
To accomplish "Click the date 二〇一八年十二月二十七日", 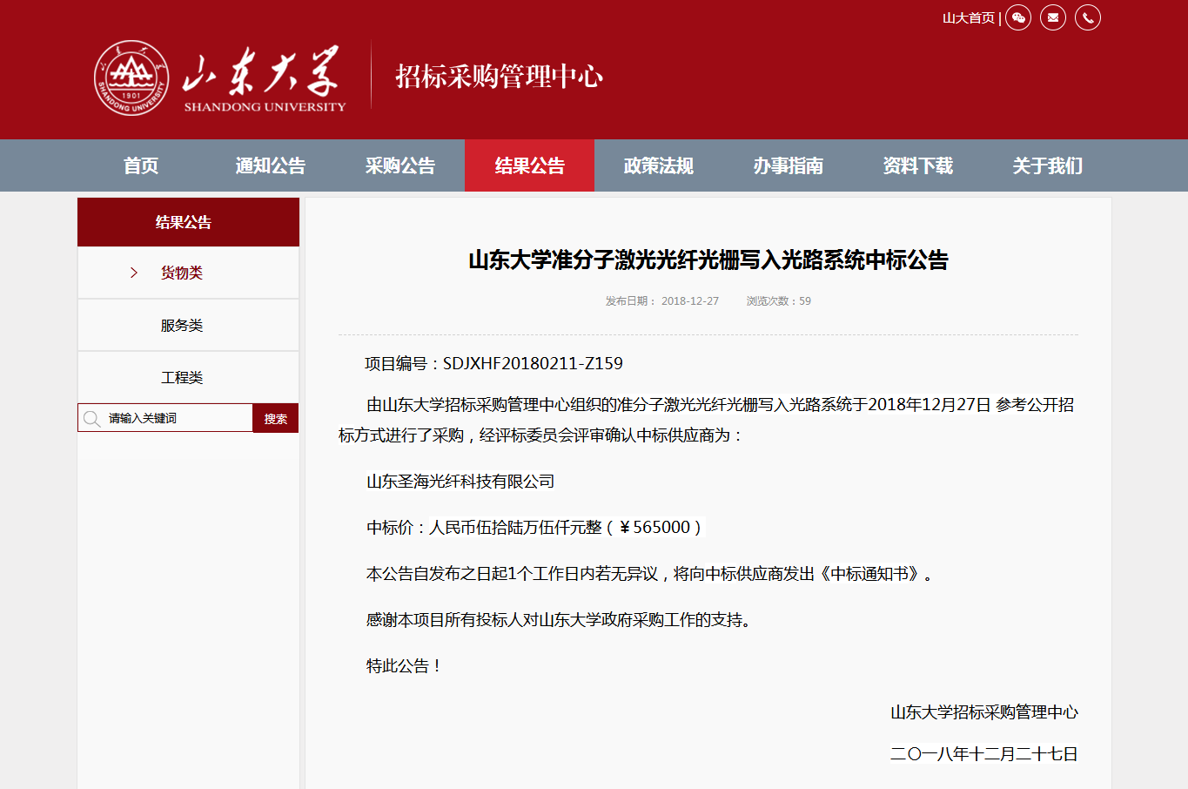I will pos(984,753).
